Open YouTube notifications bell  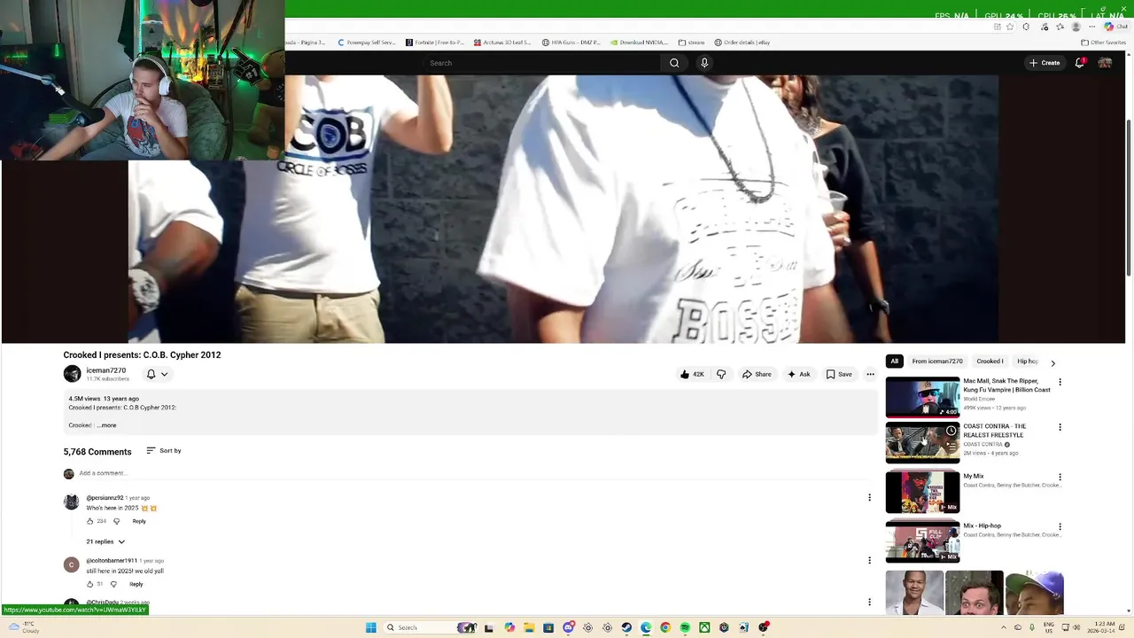tap(1079, 63)
